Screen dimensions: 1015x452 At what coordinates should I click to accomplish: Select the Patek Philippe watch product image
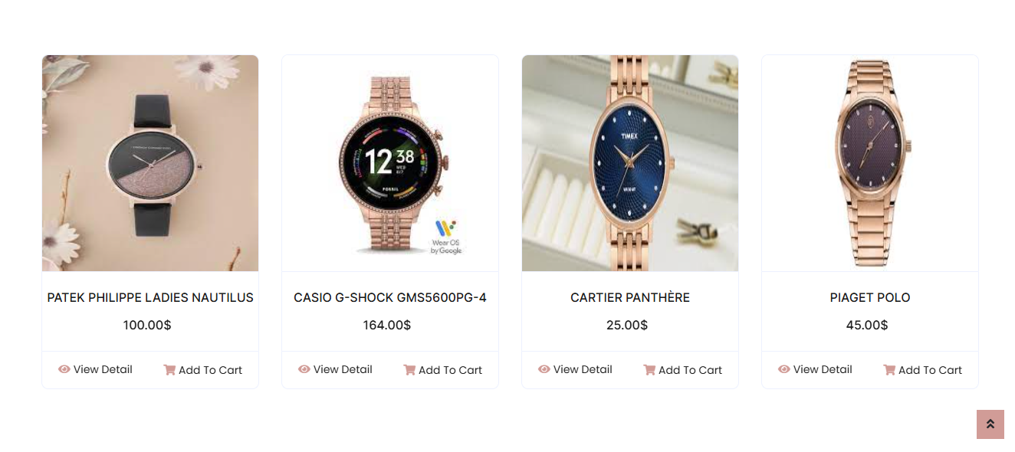point(150,163)
